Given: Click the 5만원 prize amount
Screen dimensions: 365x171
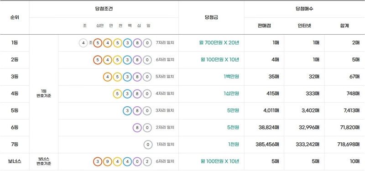Looking at the screenshot, I should click(x=233, y=110).
